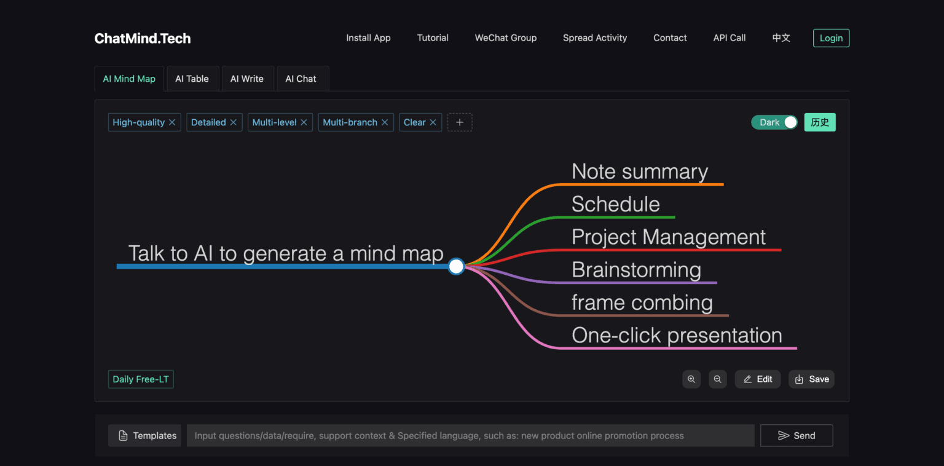
Task: Go to the Contact page
Action: tap(670, 38)
